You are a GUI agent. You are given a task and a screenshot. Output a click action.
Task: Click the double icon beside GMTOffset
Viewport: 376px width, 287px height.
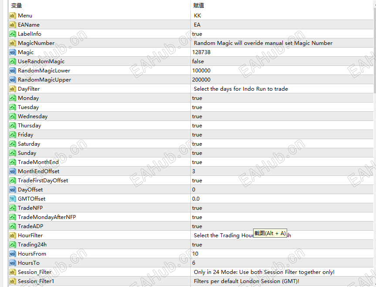pyautogui.click(x=13, y=199)
